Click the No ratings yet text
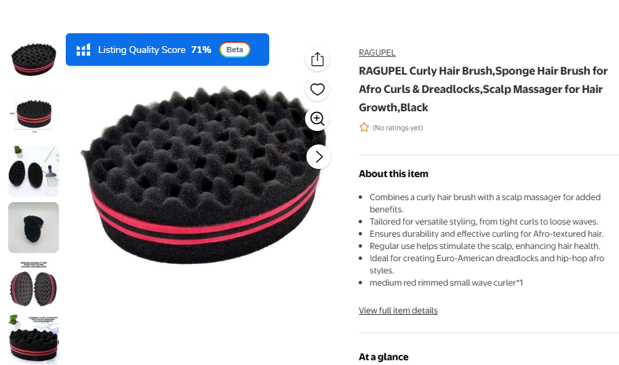The image size is (619, 365). tap(397, 128)
